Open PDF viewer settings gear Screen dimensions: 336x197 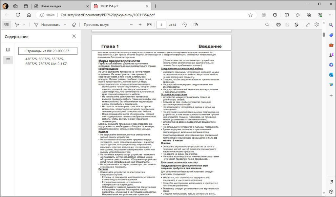tap(317, 24)
